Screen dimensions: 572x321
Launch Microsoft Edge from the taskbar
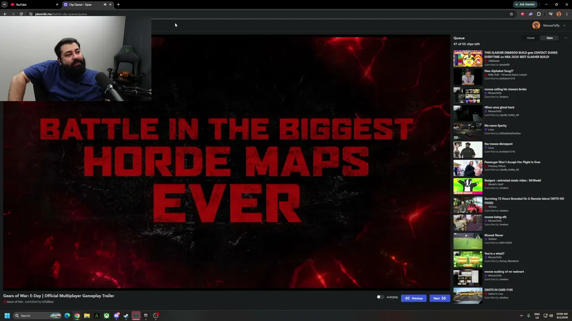[x=67, y=316]
